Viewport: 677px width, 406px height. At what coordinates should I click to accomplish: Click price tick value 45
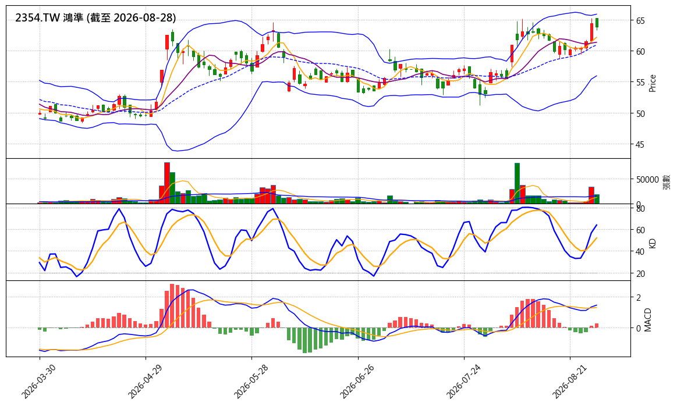[640, 144]
